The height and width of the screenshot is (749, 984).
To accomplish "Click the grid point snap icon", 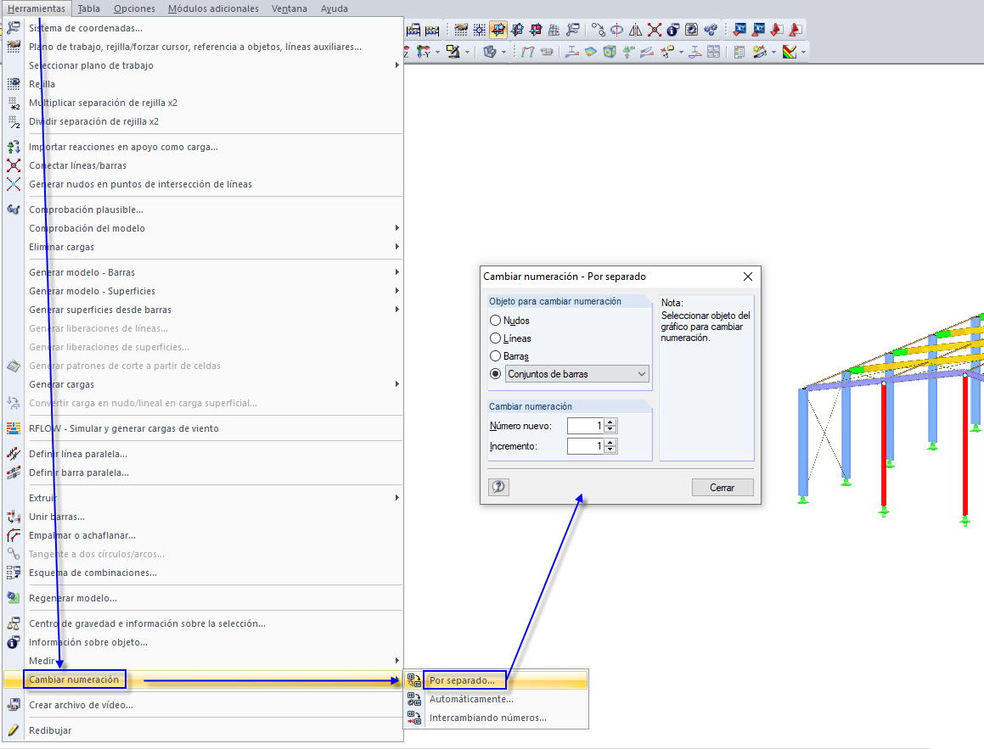I will coord(480,30).
